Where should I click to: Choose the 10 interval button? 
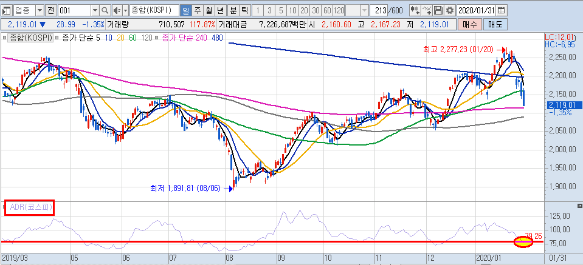[x=293, y=10]
